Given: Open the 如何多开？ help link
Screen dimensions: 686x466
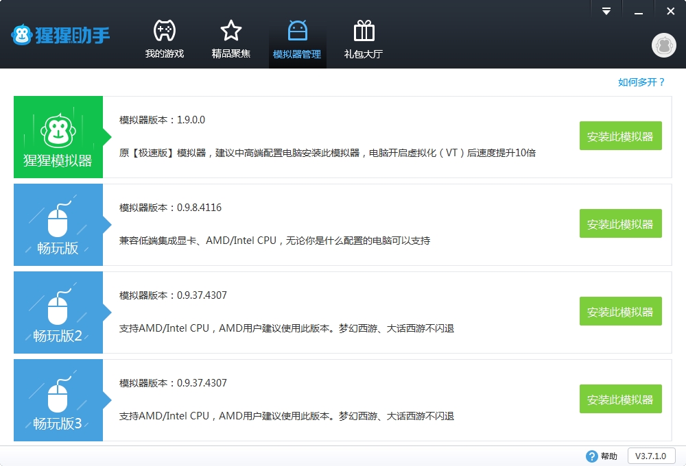Looking at the screenshot, I should 641,82.
